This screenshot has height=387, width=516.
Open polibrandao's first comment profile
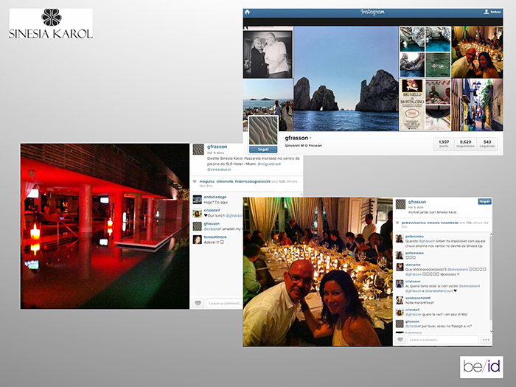coord(414,237)
